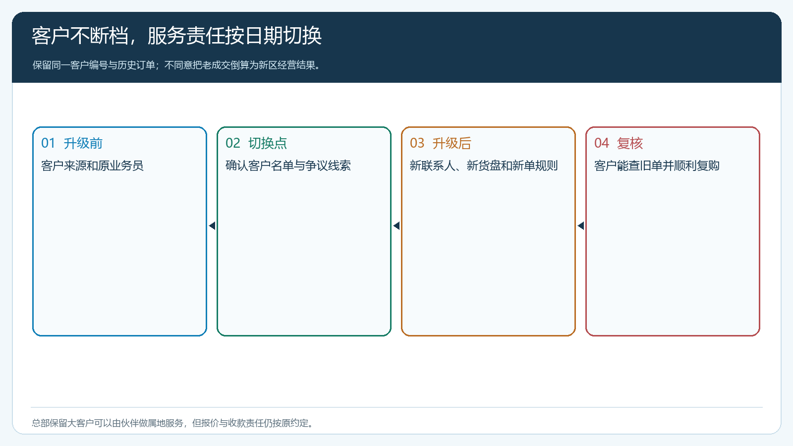Select the text "客户来源和原业务员"
Viewport: 793px width, 446px height.
[x=92, y=166]
